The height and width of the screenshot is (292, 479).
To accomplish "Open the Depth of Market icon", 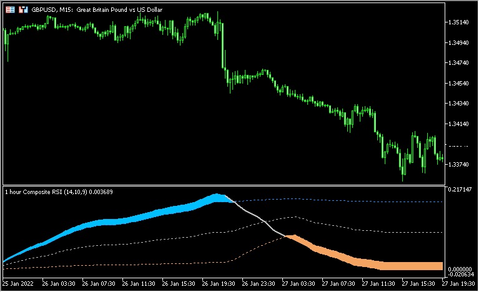I will click(x=10, y=11).
